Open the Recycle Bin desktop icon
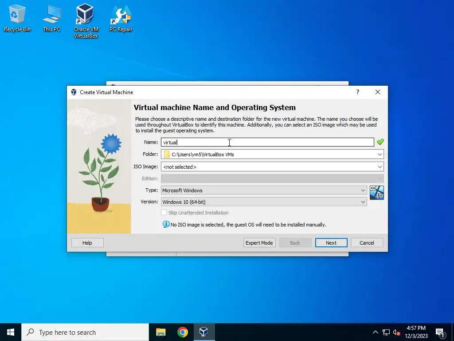 (x=17, y=18)
